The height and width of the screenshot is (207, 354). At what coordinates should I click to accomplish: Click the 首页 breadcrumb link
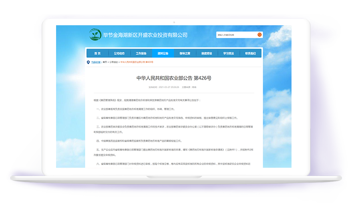point(105,62)
